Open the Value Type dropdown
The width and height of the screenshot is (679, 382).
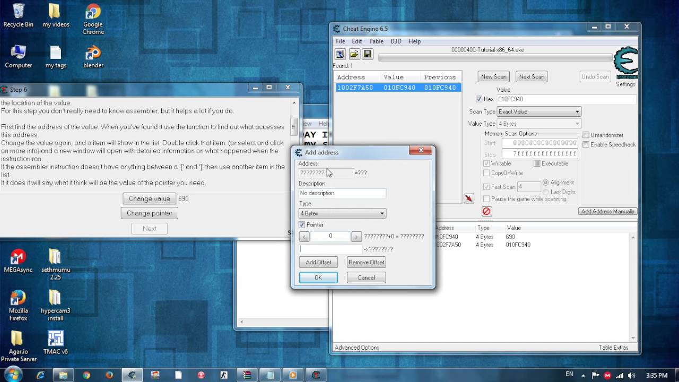[539, 124]
